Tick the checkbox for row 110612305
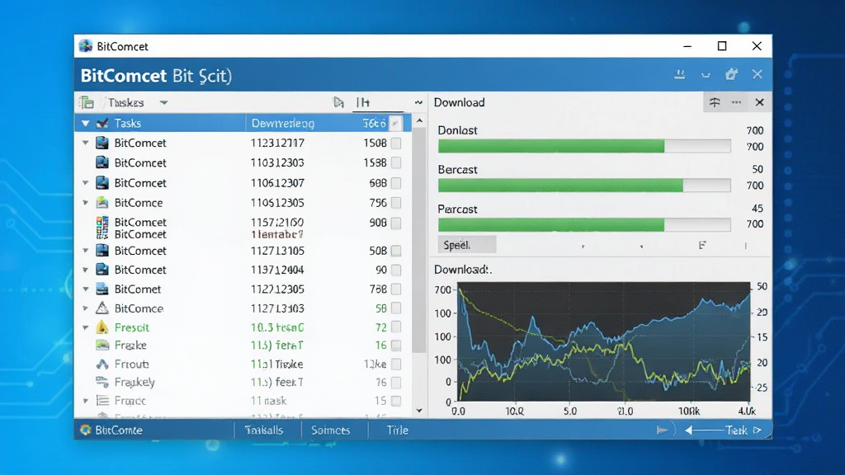The height and width of the screenshot is (475, 845). point(396,203)
